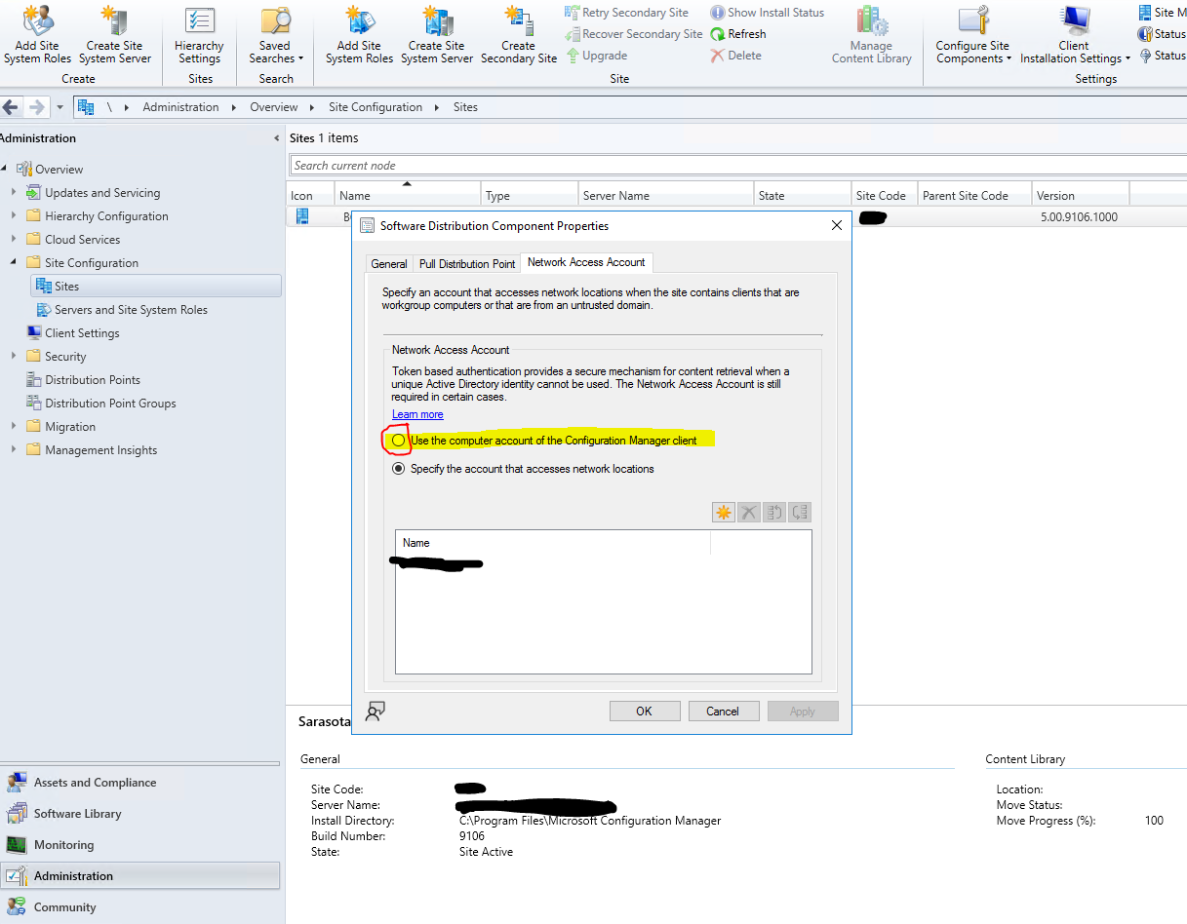Open Manage Content Library
This screenshot has height=924, width=1187.
(x=871, y=34)
